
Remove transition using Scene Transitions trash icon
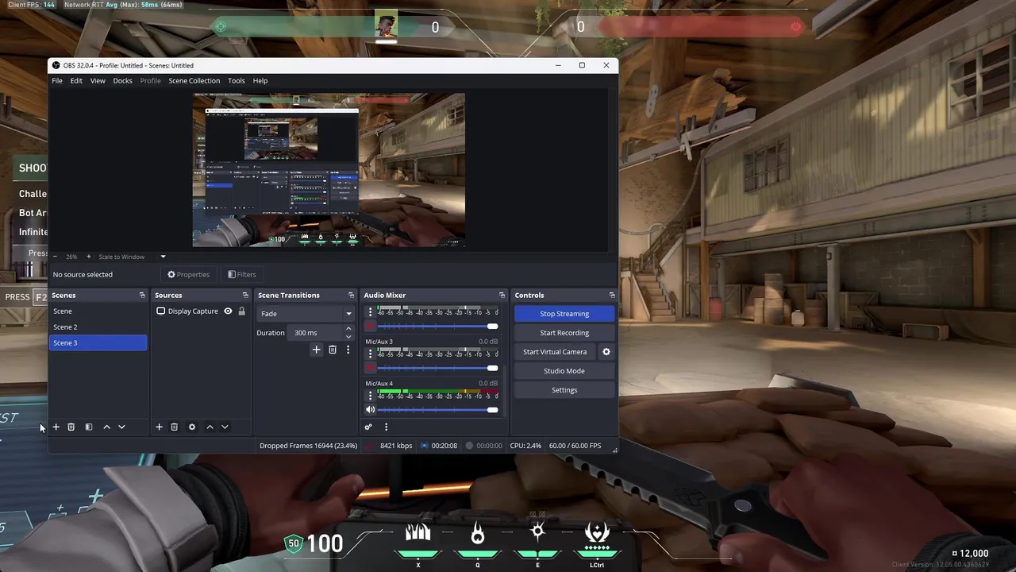click(x=333, y=350)
